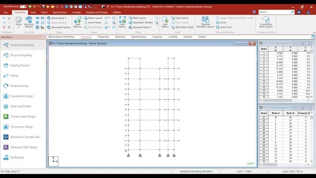Expand the Generate Mesh dropdown
The height and width of the screenshot is (178, 316).
click(x=151, y=27)
